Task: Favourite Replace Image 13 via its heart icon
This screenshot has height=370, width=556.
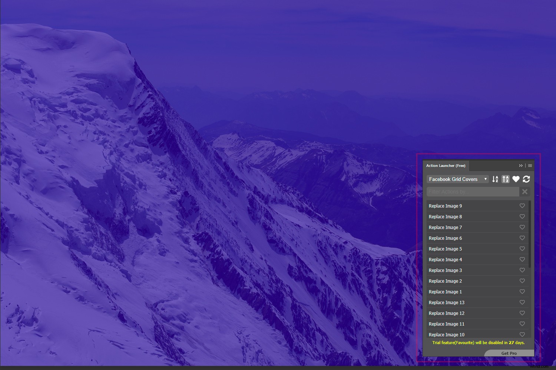Action: coord(522,302)
